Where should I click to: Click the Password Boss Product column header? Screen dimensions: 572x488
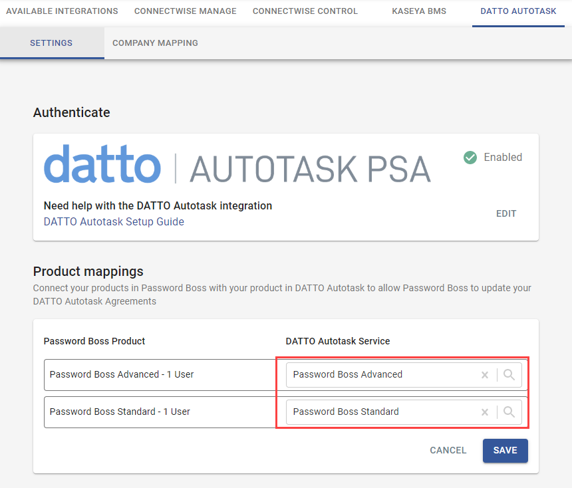[x=94, y=341]
